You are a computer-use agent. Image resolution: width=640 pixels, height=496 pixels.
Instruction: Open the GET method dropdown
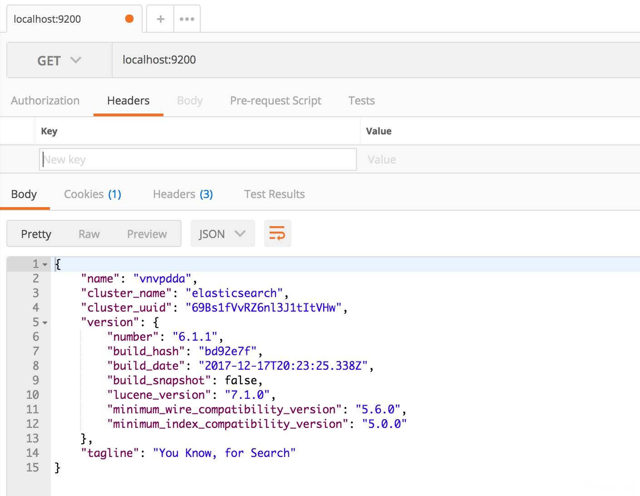pyautogui.click(x=59, y=60)
